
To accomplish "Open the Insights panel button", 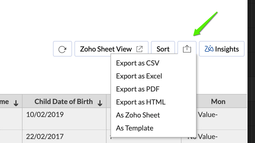I will coord(222,49).
